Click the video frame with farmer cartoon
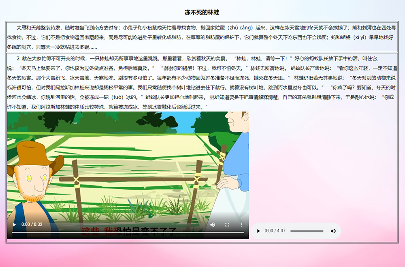Image resolution: width=405 pixels, height=267 pixels. point(128,175)
